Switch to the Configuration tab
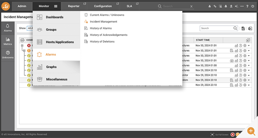258x138 pixels. 103,6
